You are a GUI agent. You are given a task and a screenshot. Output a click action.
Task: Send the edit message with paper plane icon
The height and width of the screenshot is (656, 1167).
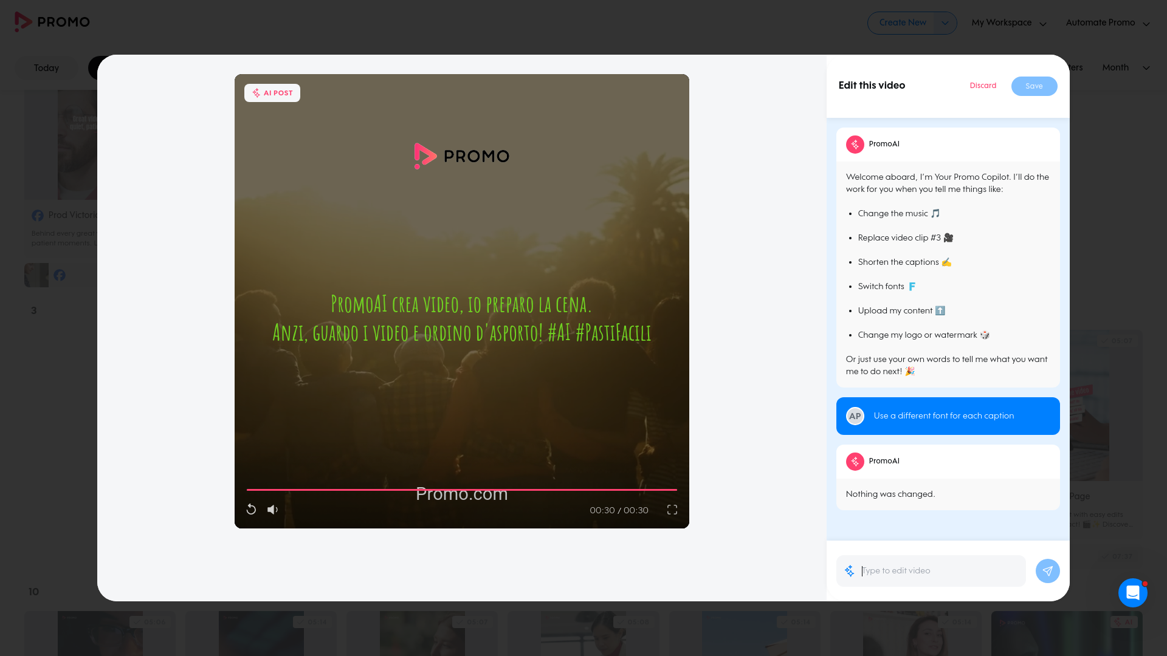[1047, 571]
